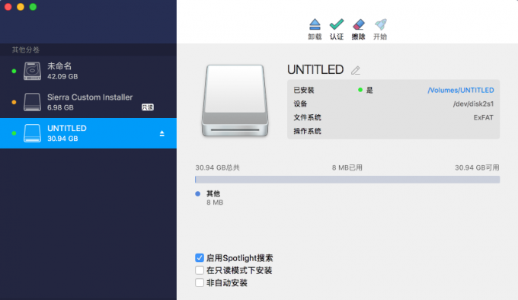Click the Erase (擦除) eraser icon
Viewport: 518px width, 300px height.
click(359, 24)
